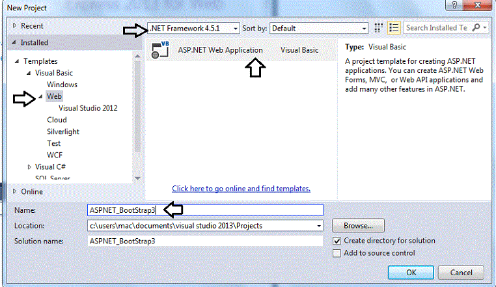Expand the Visual C# tree node
Viewport: 496px width, 287px height.
click(29, 167)
